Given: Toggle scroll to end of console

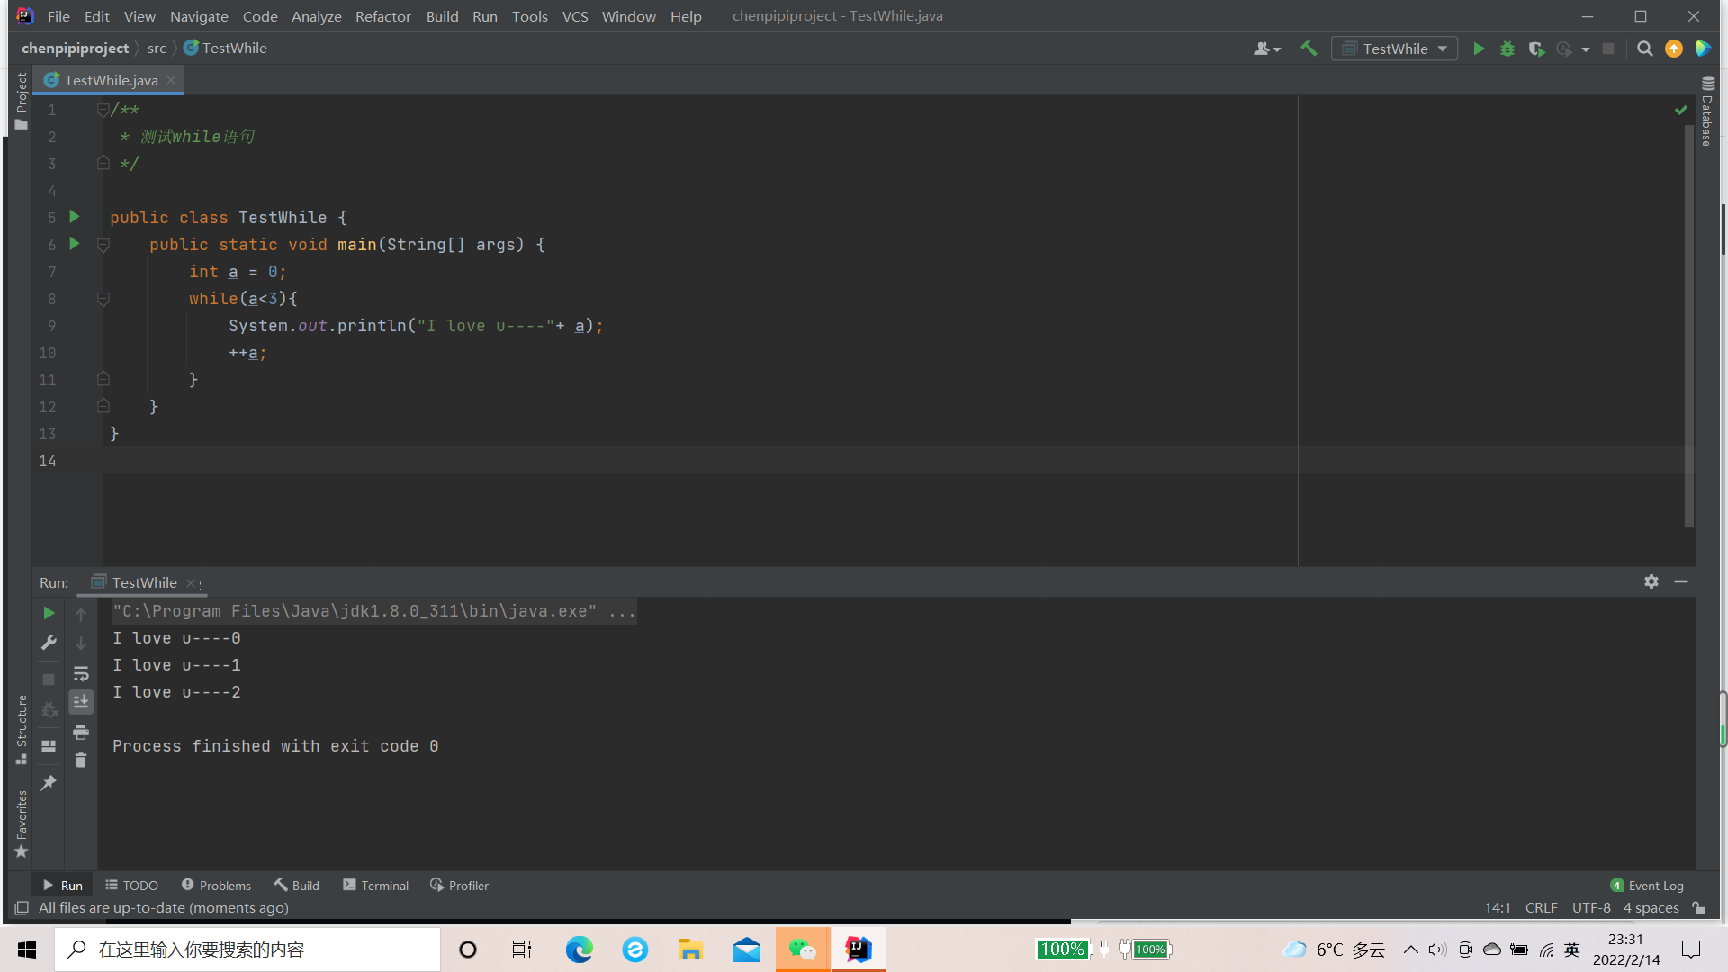Looking at the screenshot, I should tap(81, 702).
